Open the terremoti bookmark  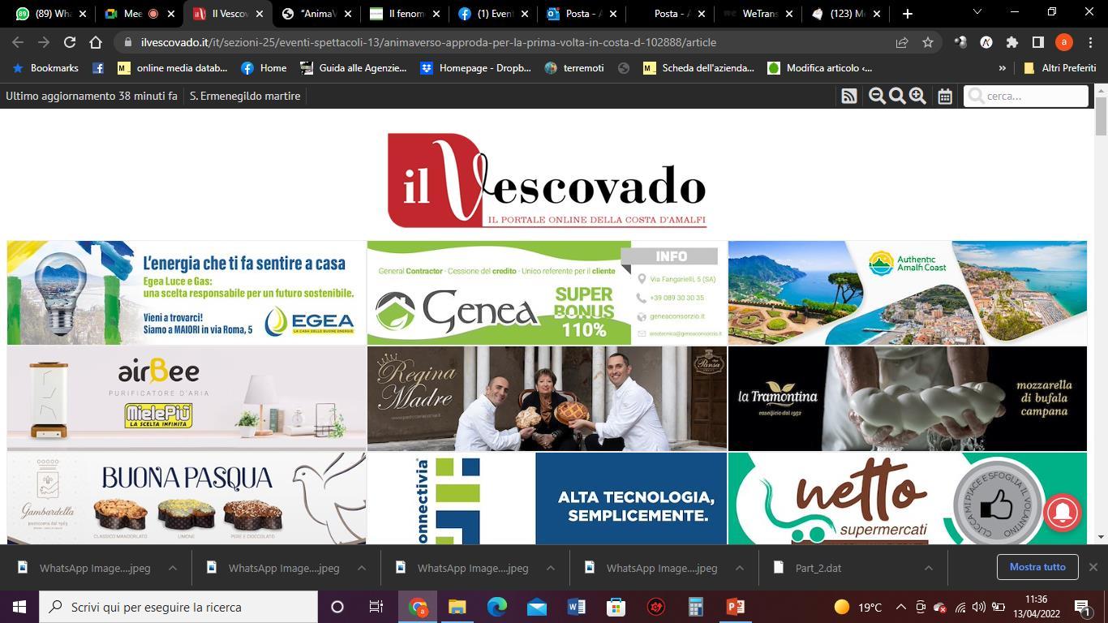click(575, 68)
